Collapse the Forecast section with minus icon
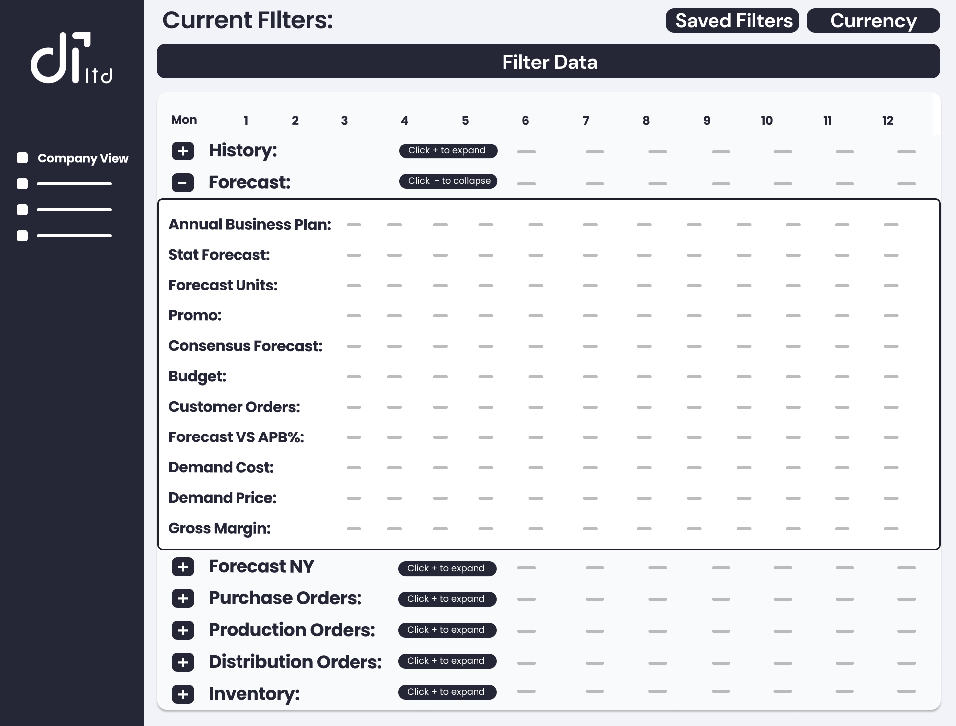956x726 pixels. pyautogui.click(x=183, y=183)
